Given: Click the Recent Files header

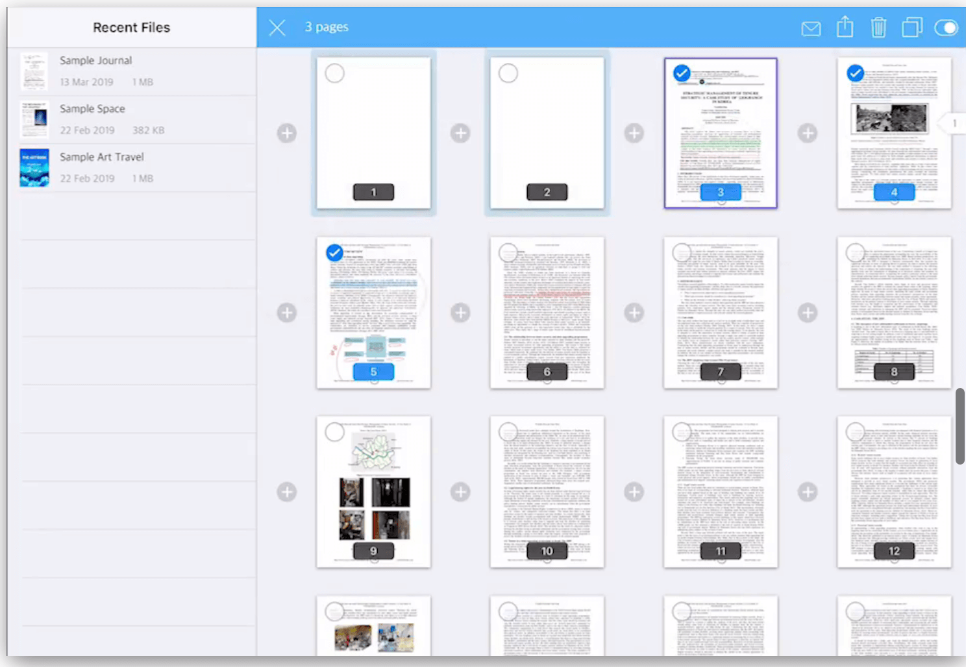Looking at the screenshot, I should tap(131, 27).
